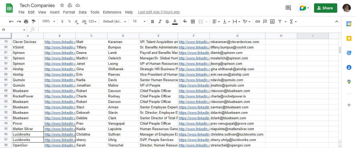
Task: Toggle italic formatting
Action: 160,22
